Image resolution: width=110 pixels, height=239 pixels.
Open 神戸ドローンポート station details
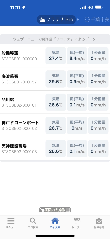click(x=55, y=125)
